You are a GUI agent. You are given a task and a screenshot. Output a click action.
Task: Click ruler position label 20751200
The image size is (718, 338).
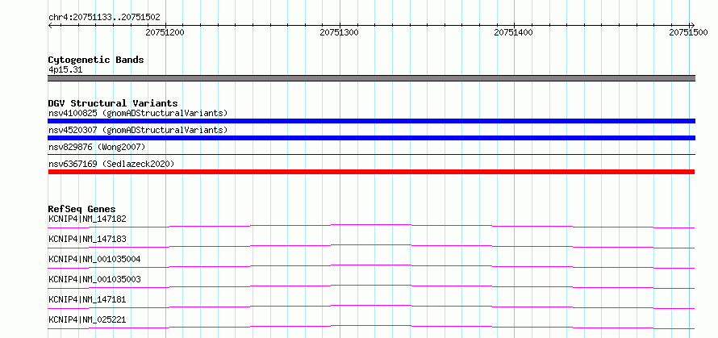(x=165, y=32)
